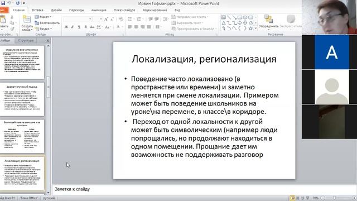Toggle Align Text Right
Image resolution: width=357 pixels, height=201 pixels.
tap(143, 27)
